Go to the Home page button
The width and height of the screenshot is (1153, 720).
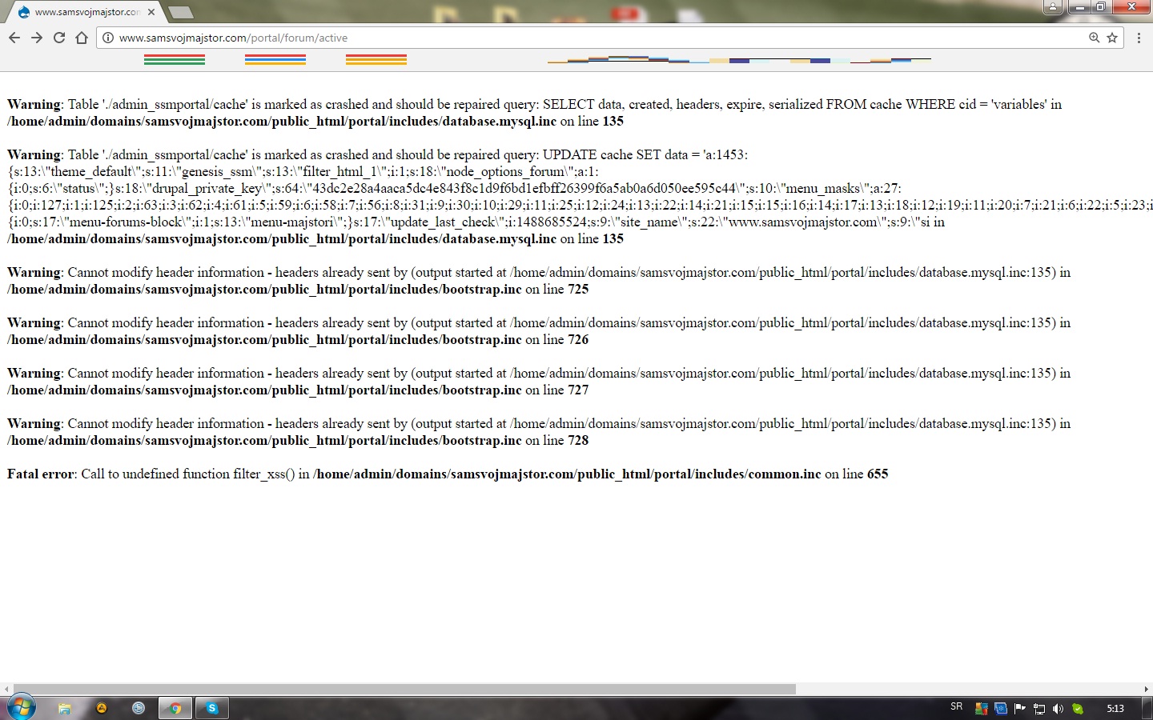(82, 38)
